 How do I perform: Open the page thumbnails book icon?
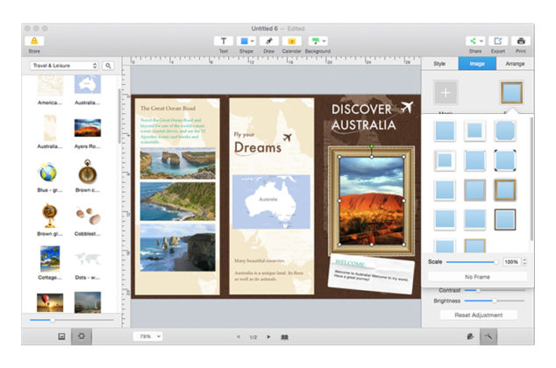[x=285, y=336]
